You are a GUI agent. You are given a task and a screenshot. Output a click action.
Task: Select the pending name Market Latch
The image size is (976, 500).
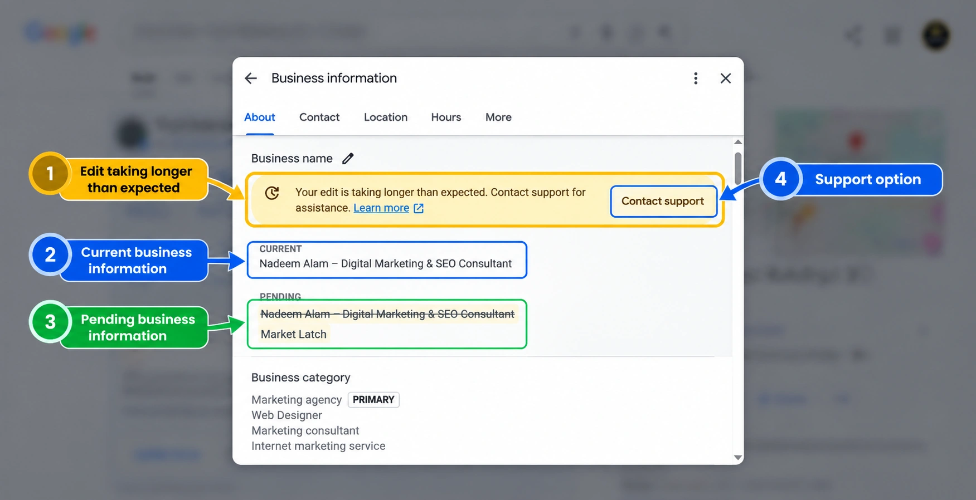click(x=294, y=335)
